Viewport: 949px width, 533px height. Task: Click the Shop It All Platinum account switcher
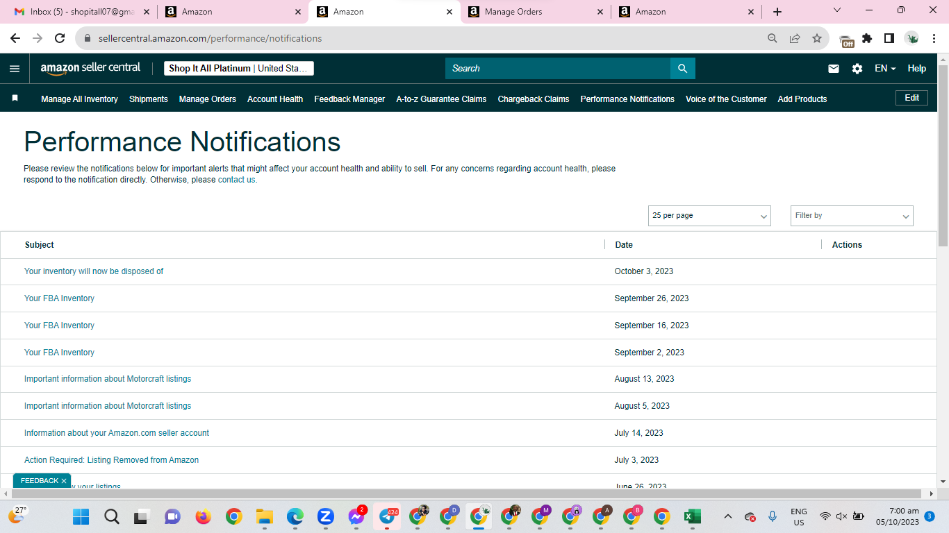click(x=239, y=68)
